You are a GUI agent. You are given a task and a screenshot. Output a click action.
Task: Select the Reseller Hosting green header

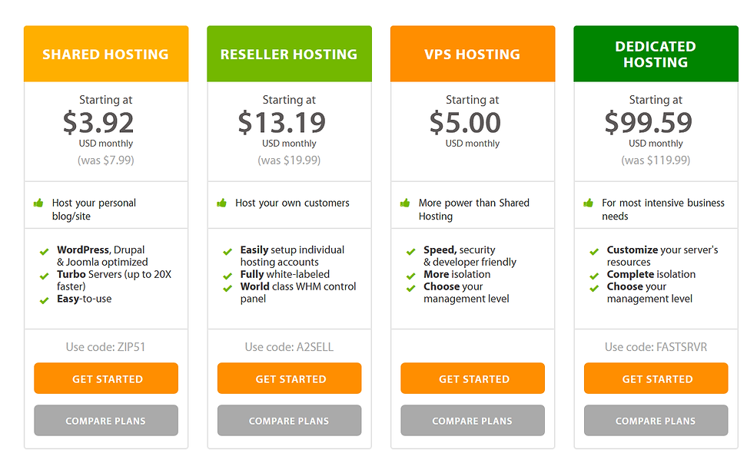289,55
